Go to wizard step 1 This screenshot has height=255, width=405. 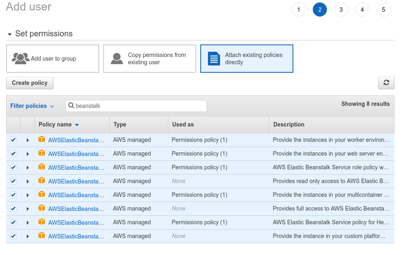299,10
